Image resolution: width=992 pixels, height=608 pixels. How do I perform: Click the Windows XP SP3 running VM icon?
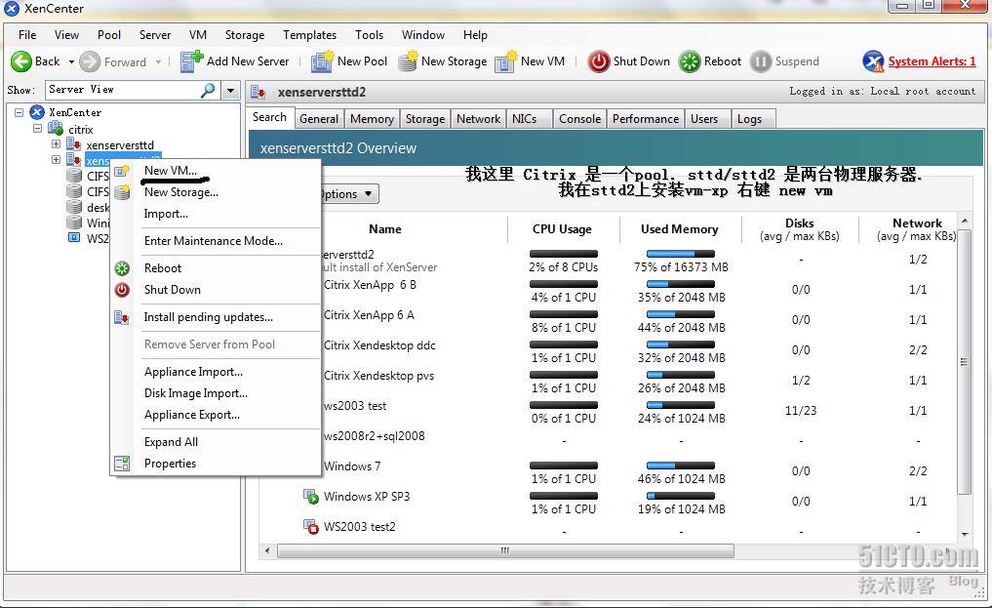(x=310, y=497)
